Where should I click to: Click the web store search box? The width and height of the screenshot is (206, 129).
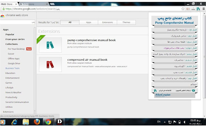click(17, 22)
